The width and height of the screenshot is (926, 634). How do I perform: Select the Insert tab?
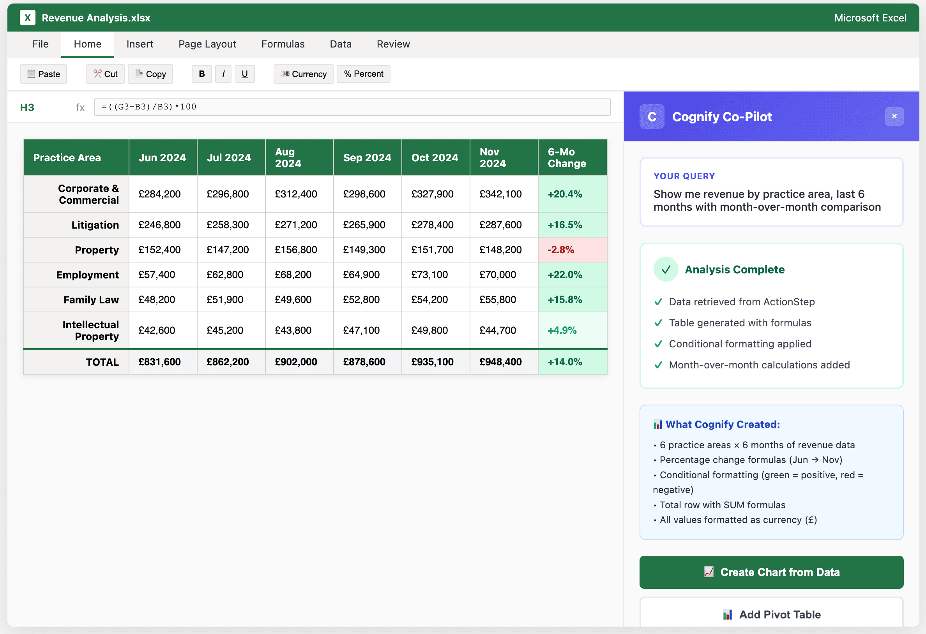pyautogui.click(x=140, y=44)
